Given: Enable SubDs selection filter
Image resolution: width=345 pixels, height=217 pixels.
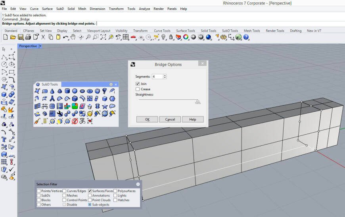Looking at the screenshot, I should (39, 196).
